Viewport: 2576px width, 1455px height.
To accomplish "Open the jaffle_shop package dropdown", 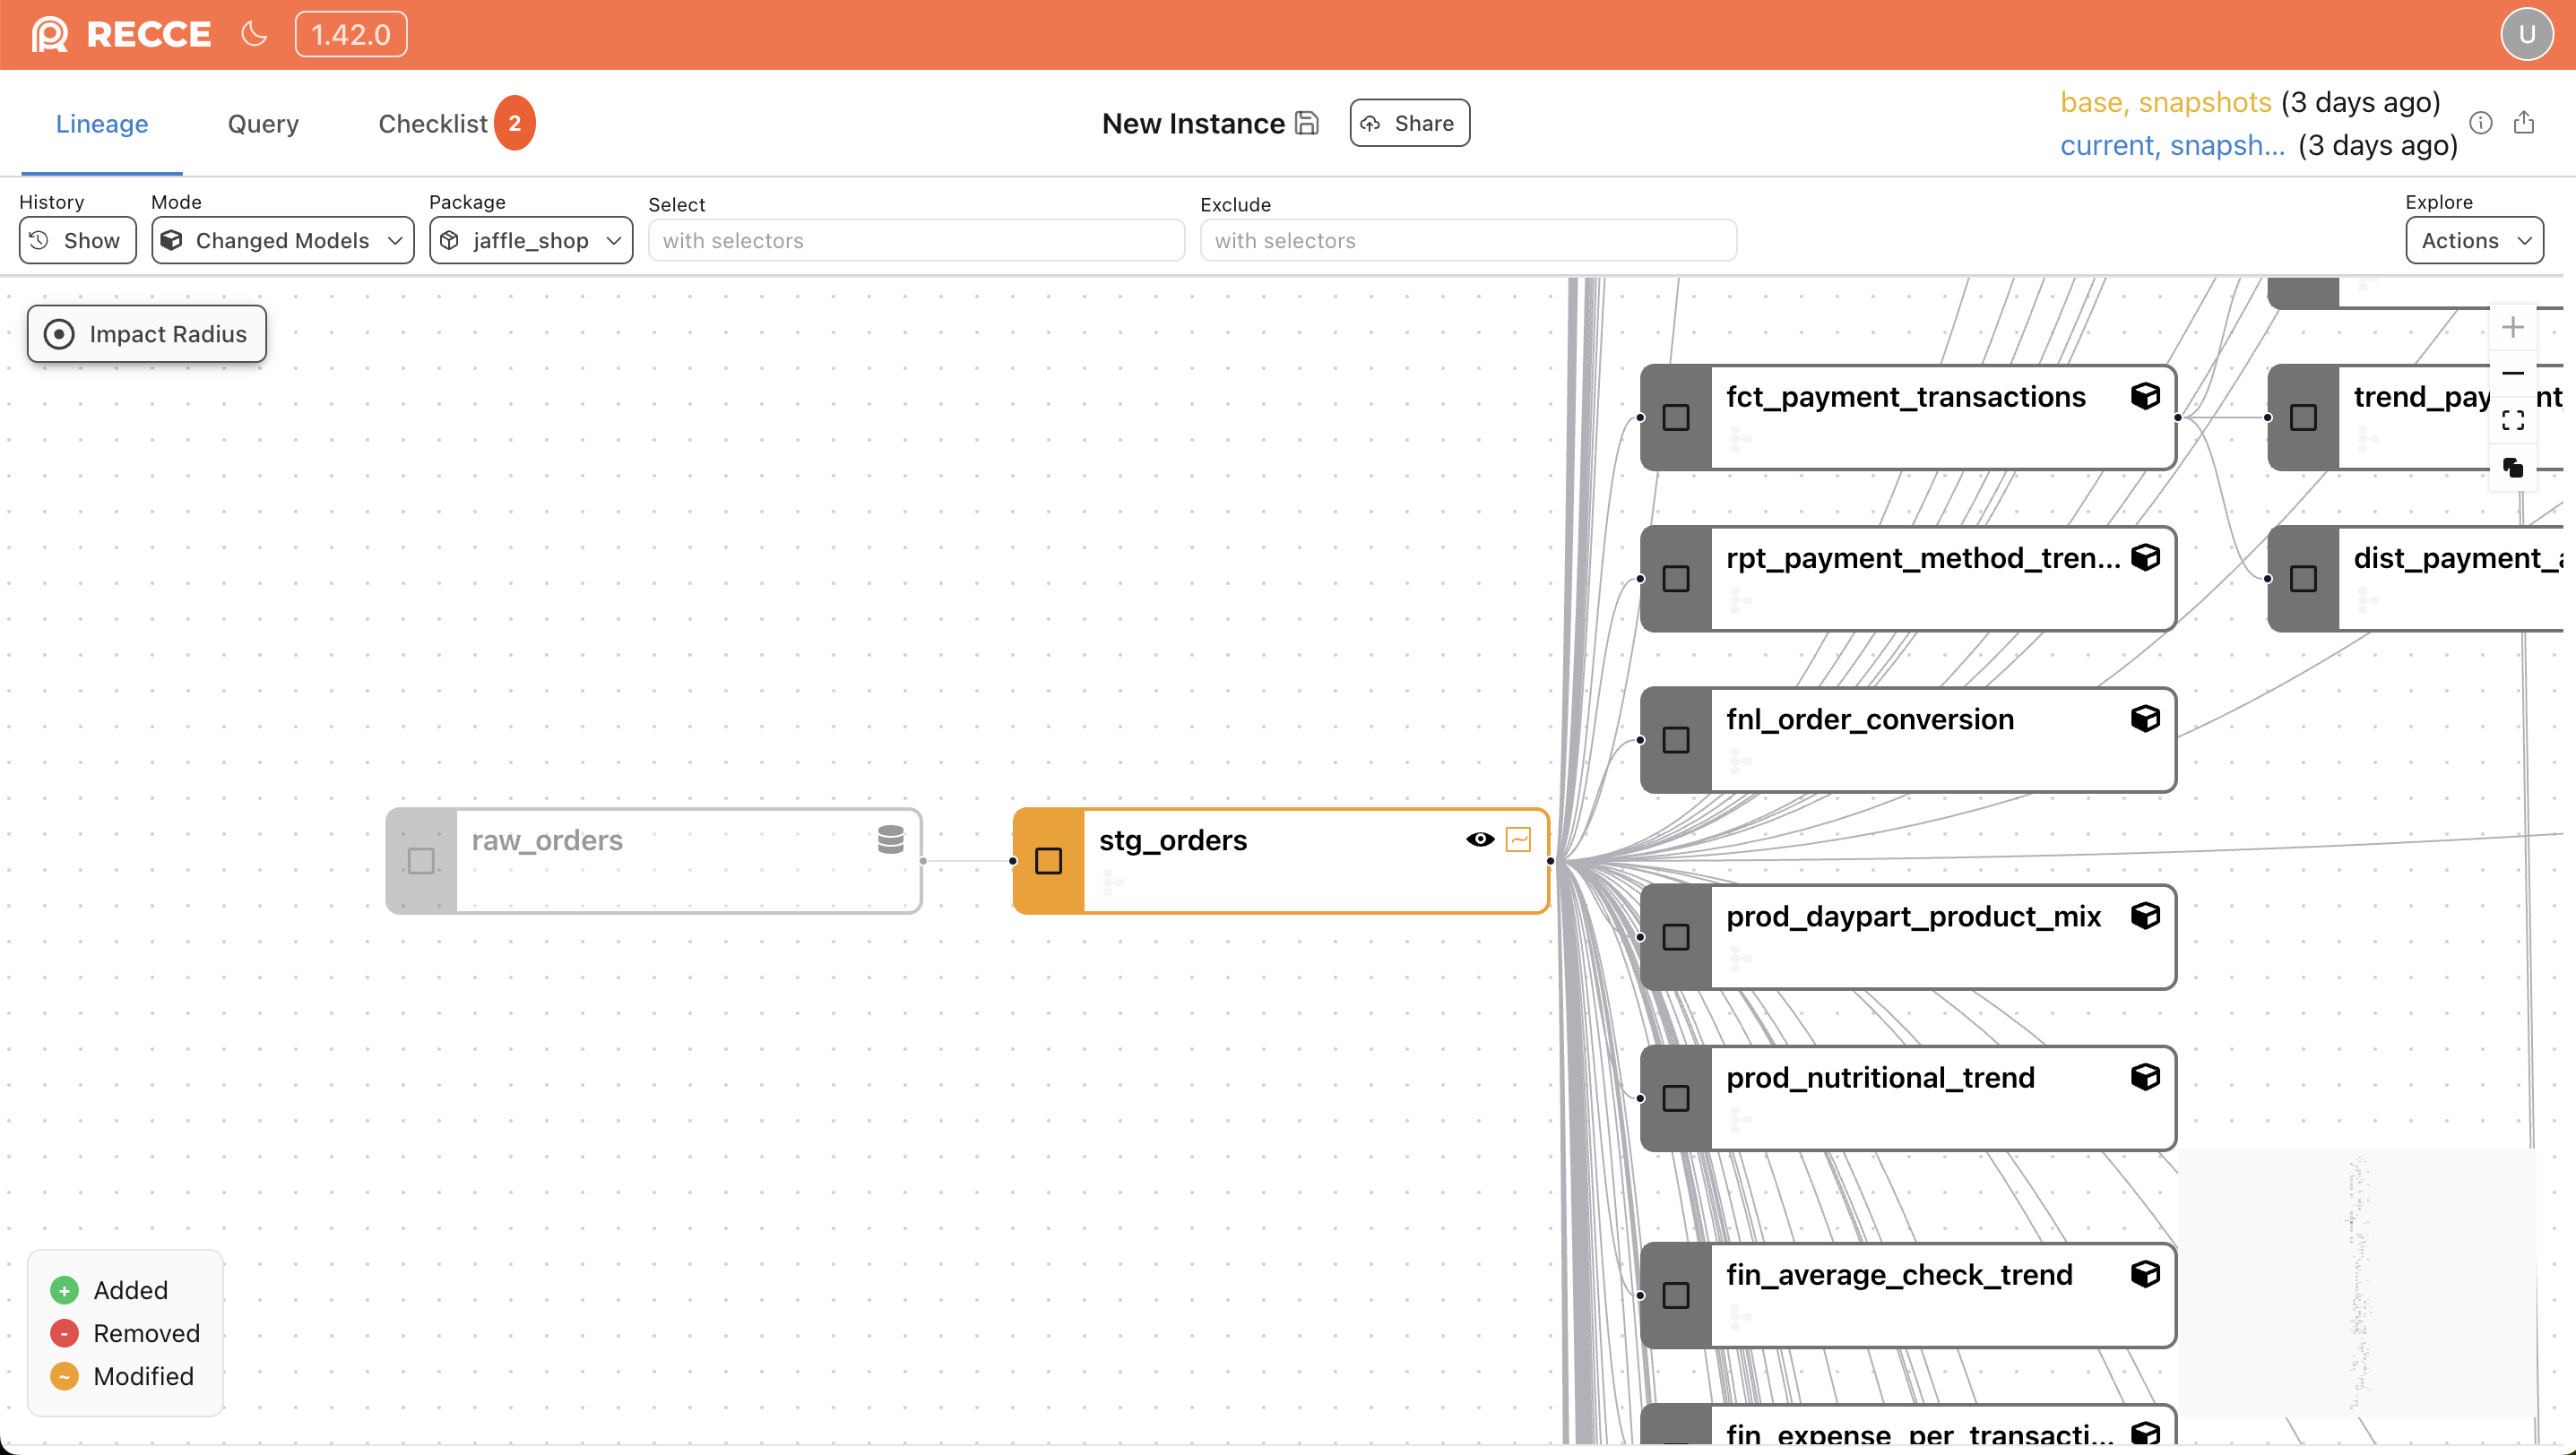I will [530, 240].
